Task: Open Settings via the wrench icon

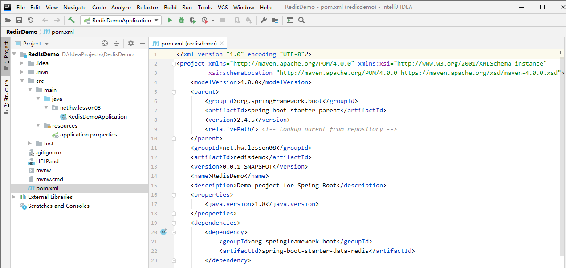Action: tap(263, 20)
